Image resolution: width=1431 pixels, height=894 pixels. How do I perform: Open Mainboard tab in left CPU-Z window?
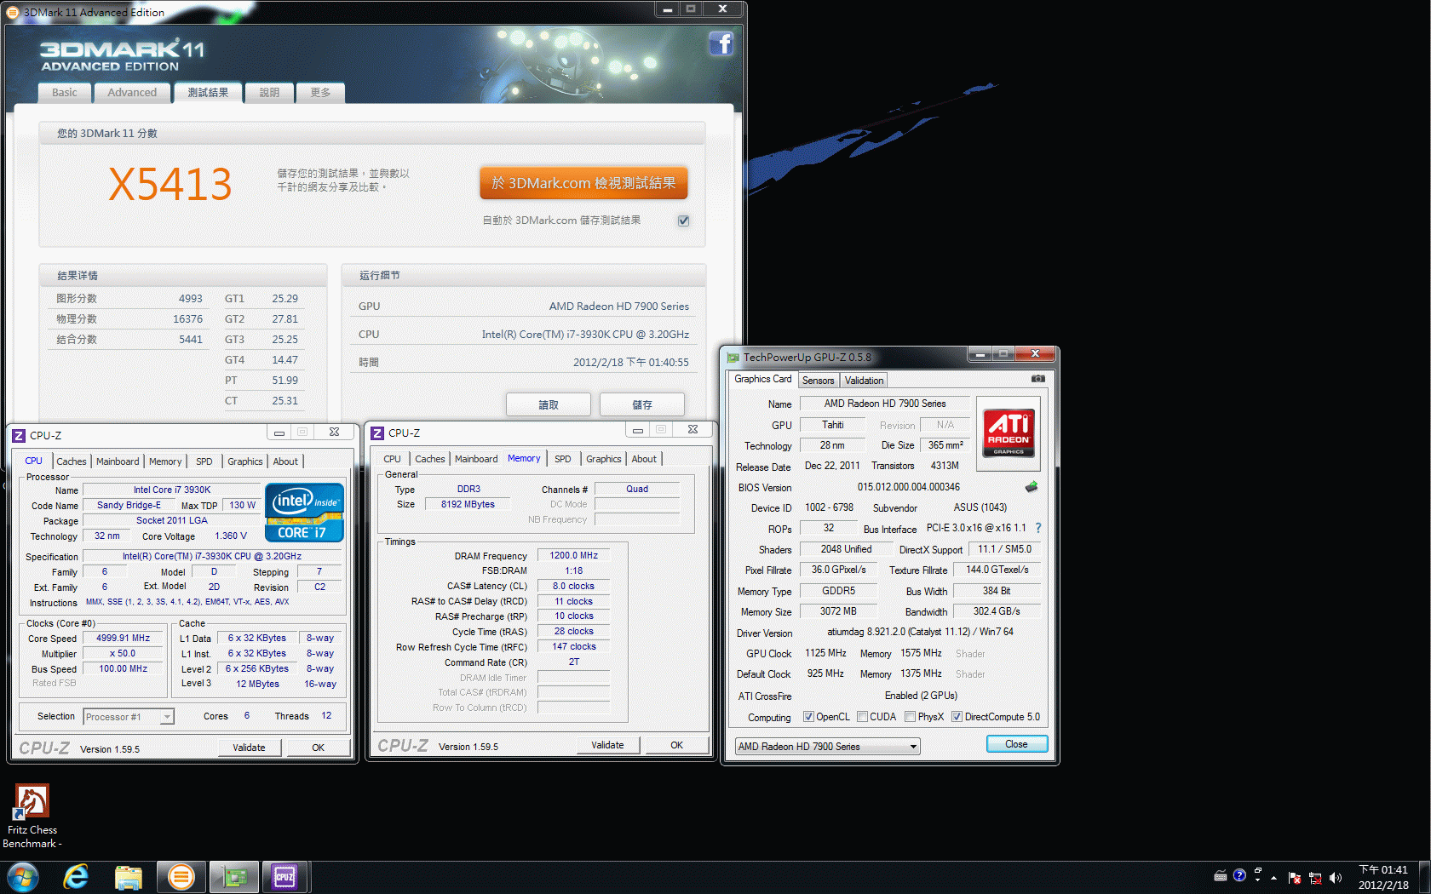(118, 461)
